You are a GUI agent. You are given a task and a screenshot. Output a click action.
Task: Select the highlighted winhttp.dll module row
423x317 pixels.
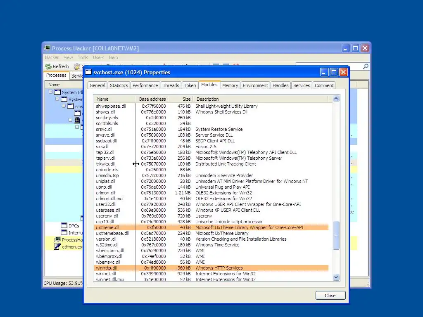tap(211, 268)
